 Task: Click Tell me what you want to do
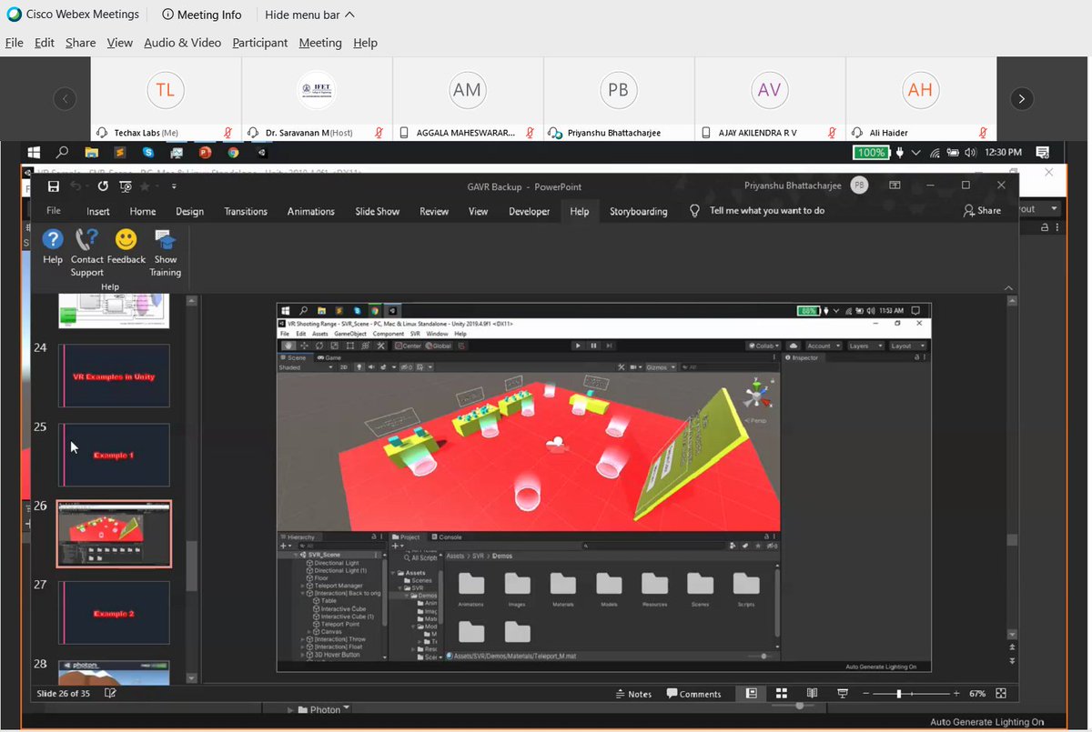click(766, 210)
